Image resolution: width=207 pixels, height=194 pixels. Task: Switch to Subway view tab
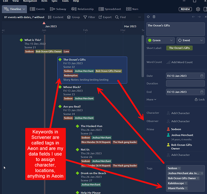pos(58,9)
